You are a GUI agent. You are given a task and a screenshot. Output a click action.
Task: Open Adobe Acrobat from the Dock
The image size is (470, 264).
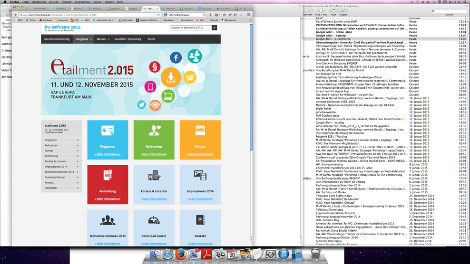[206, 255]
